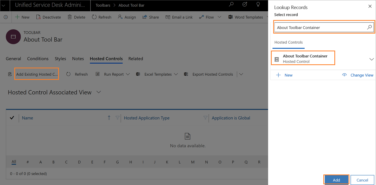Image resolution: width=376 pixels, height=185 pixels.
Task: Click the Toolbars breadcrumb link
Action: [x=103, y=5]
